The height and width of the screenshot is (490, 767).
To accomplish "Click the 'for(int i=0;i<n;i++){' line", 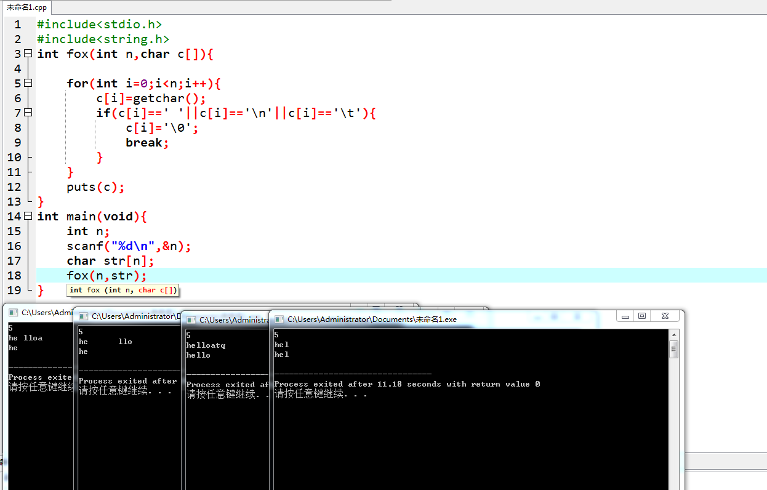I will coord(144,84).
